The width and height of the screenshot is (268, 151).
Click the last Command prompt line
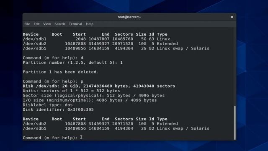click(50, 138)
